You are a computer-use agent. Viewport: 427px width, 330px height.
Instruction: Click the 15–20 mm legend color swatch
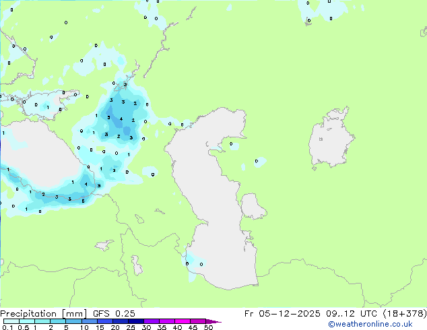105,321
